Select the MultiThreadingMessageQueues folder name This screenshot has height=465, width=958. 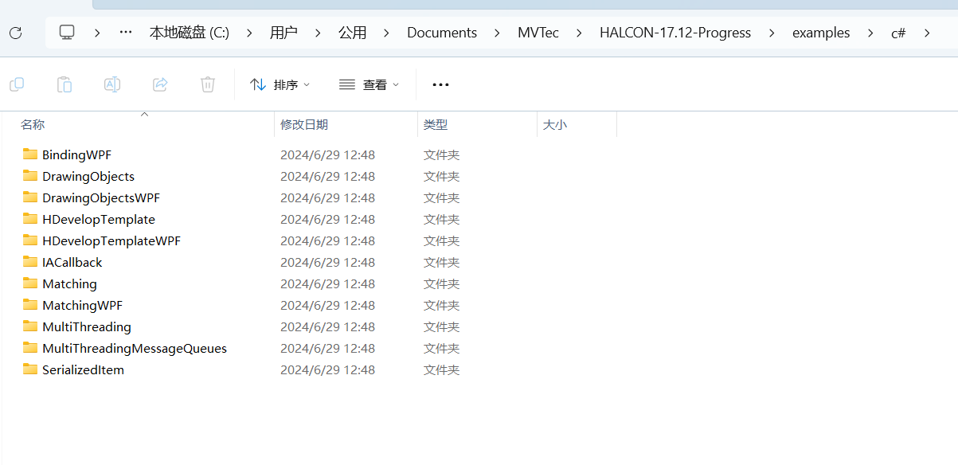135,348
